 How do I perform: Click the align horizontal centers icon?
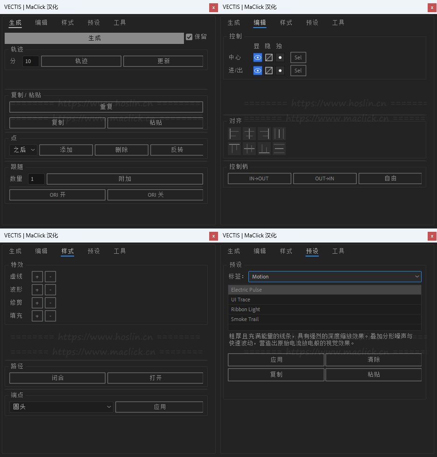(249, 134)
